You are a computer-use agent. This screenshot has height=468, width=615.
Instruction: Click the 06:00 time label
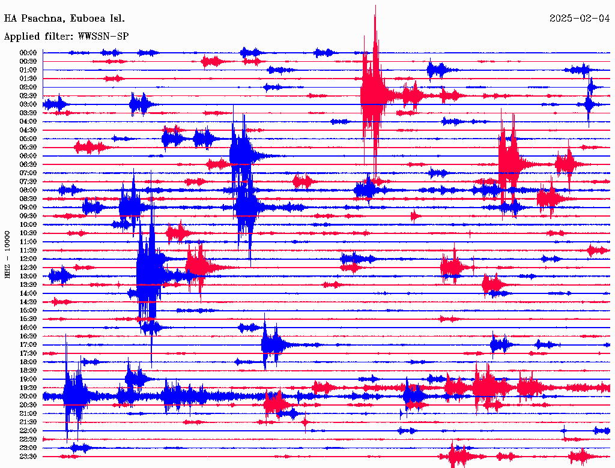click(x=28, y=155)
